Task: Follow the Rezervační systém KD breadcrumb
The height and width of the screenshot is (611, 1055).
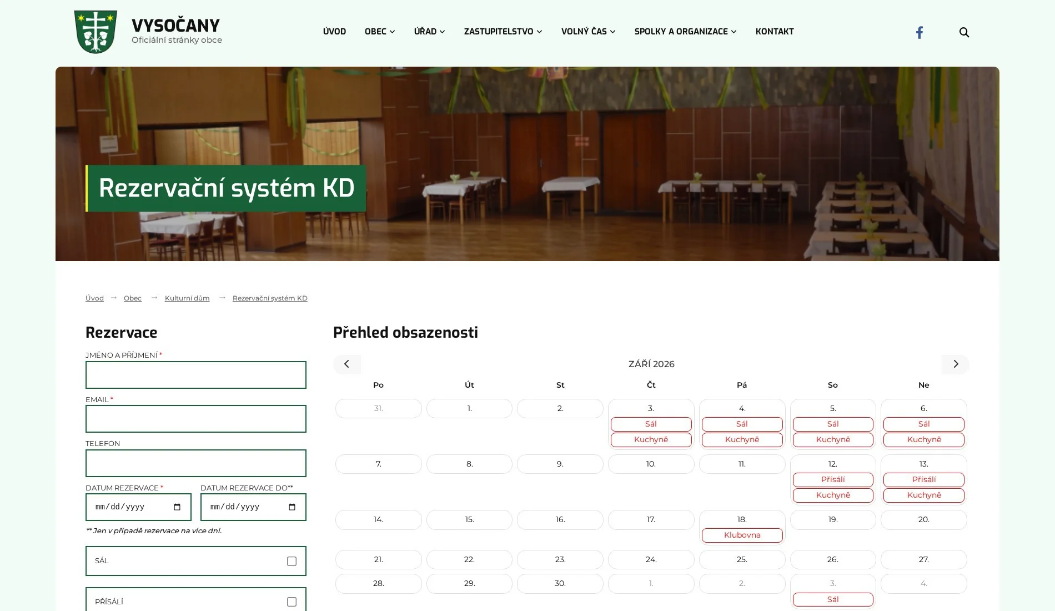Action: tap(270, 298)
